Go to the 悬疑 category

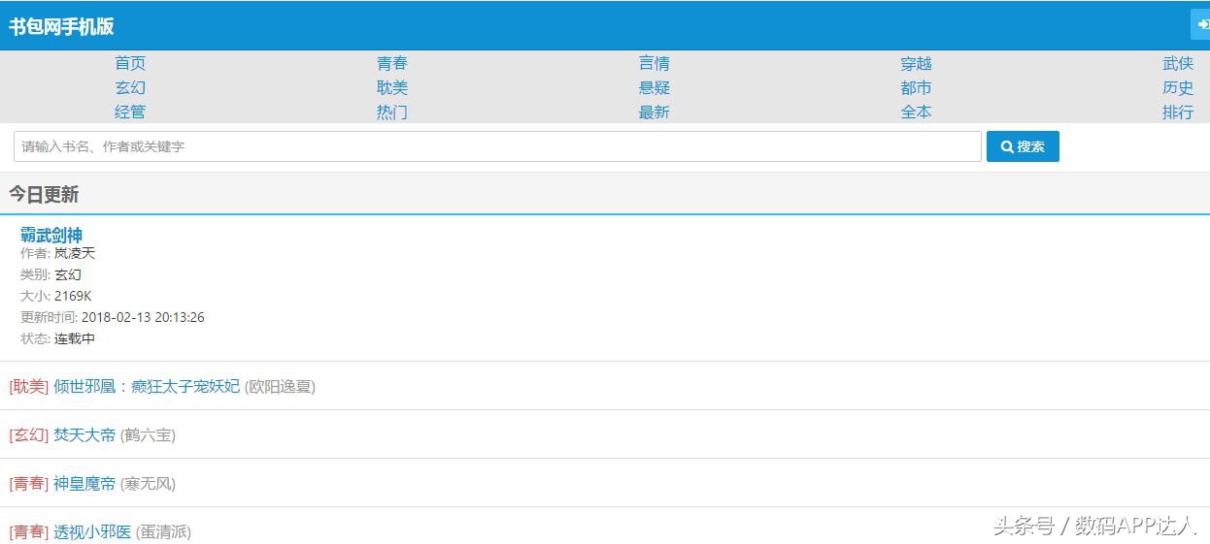tap(655, 87)
